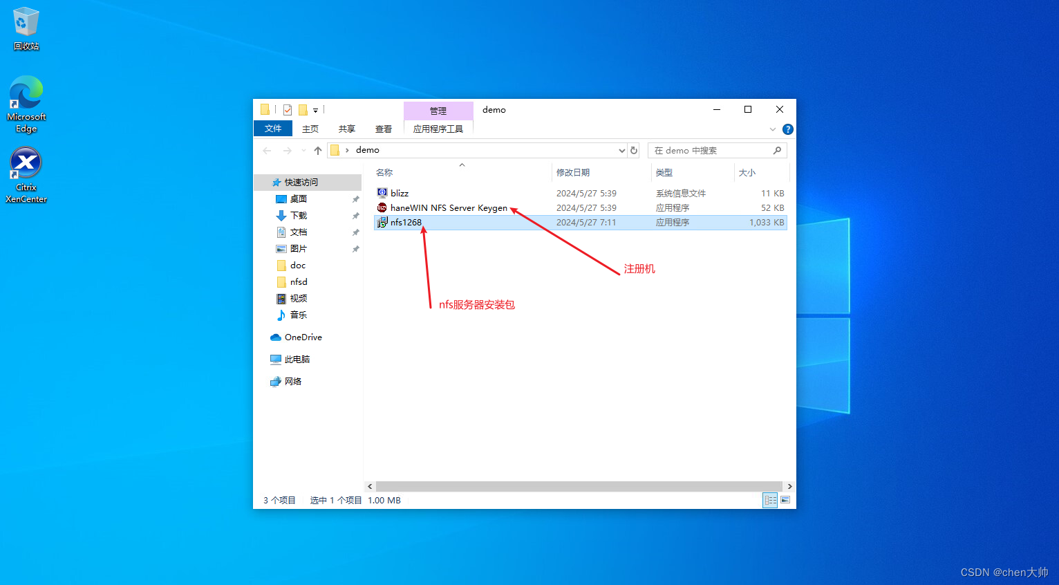1059x585 pixels.
Task: Click the Properties quick access toolbar icon
Action: [288, 109]
